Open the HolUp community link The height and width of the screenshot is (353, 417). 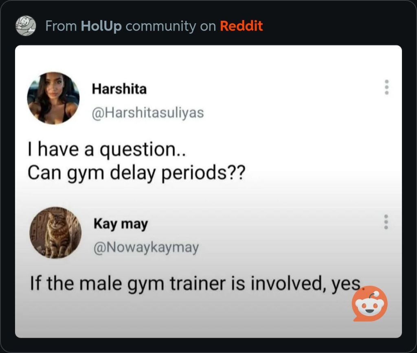coord(101,26)
